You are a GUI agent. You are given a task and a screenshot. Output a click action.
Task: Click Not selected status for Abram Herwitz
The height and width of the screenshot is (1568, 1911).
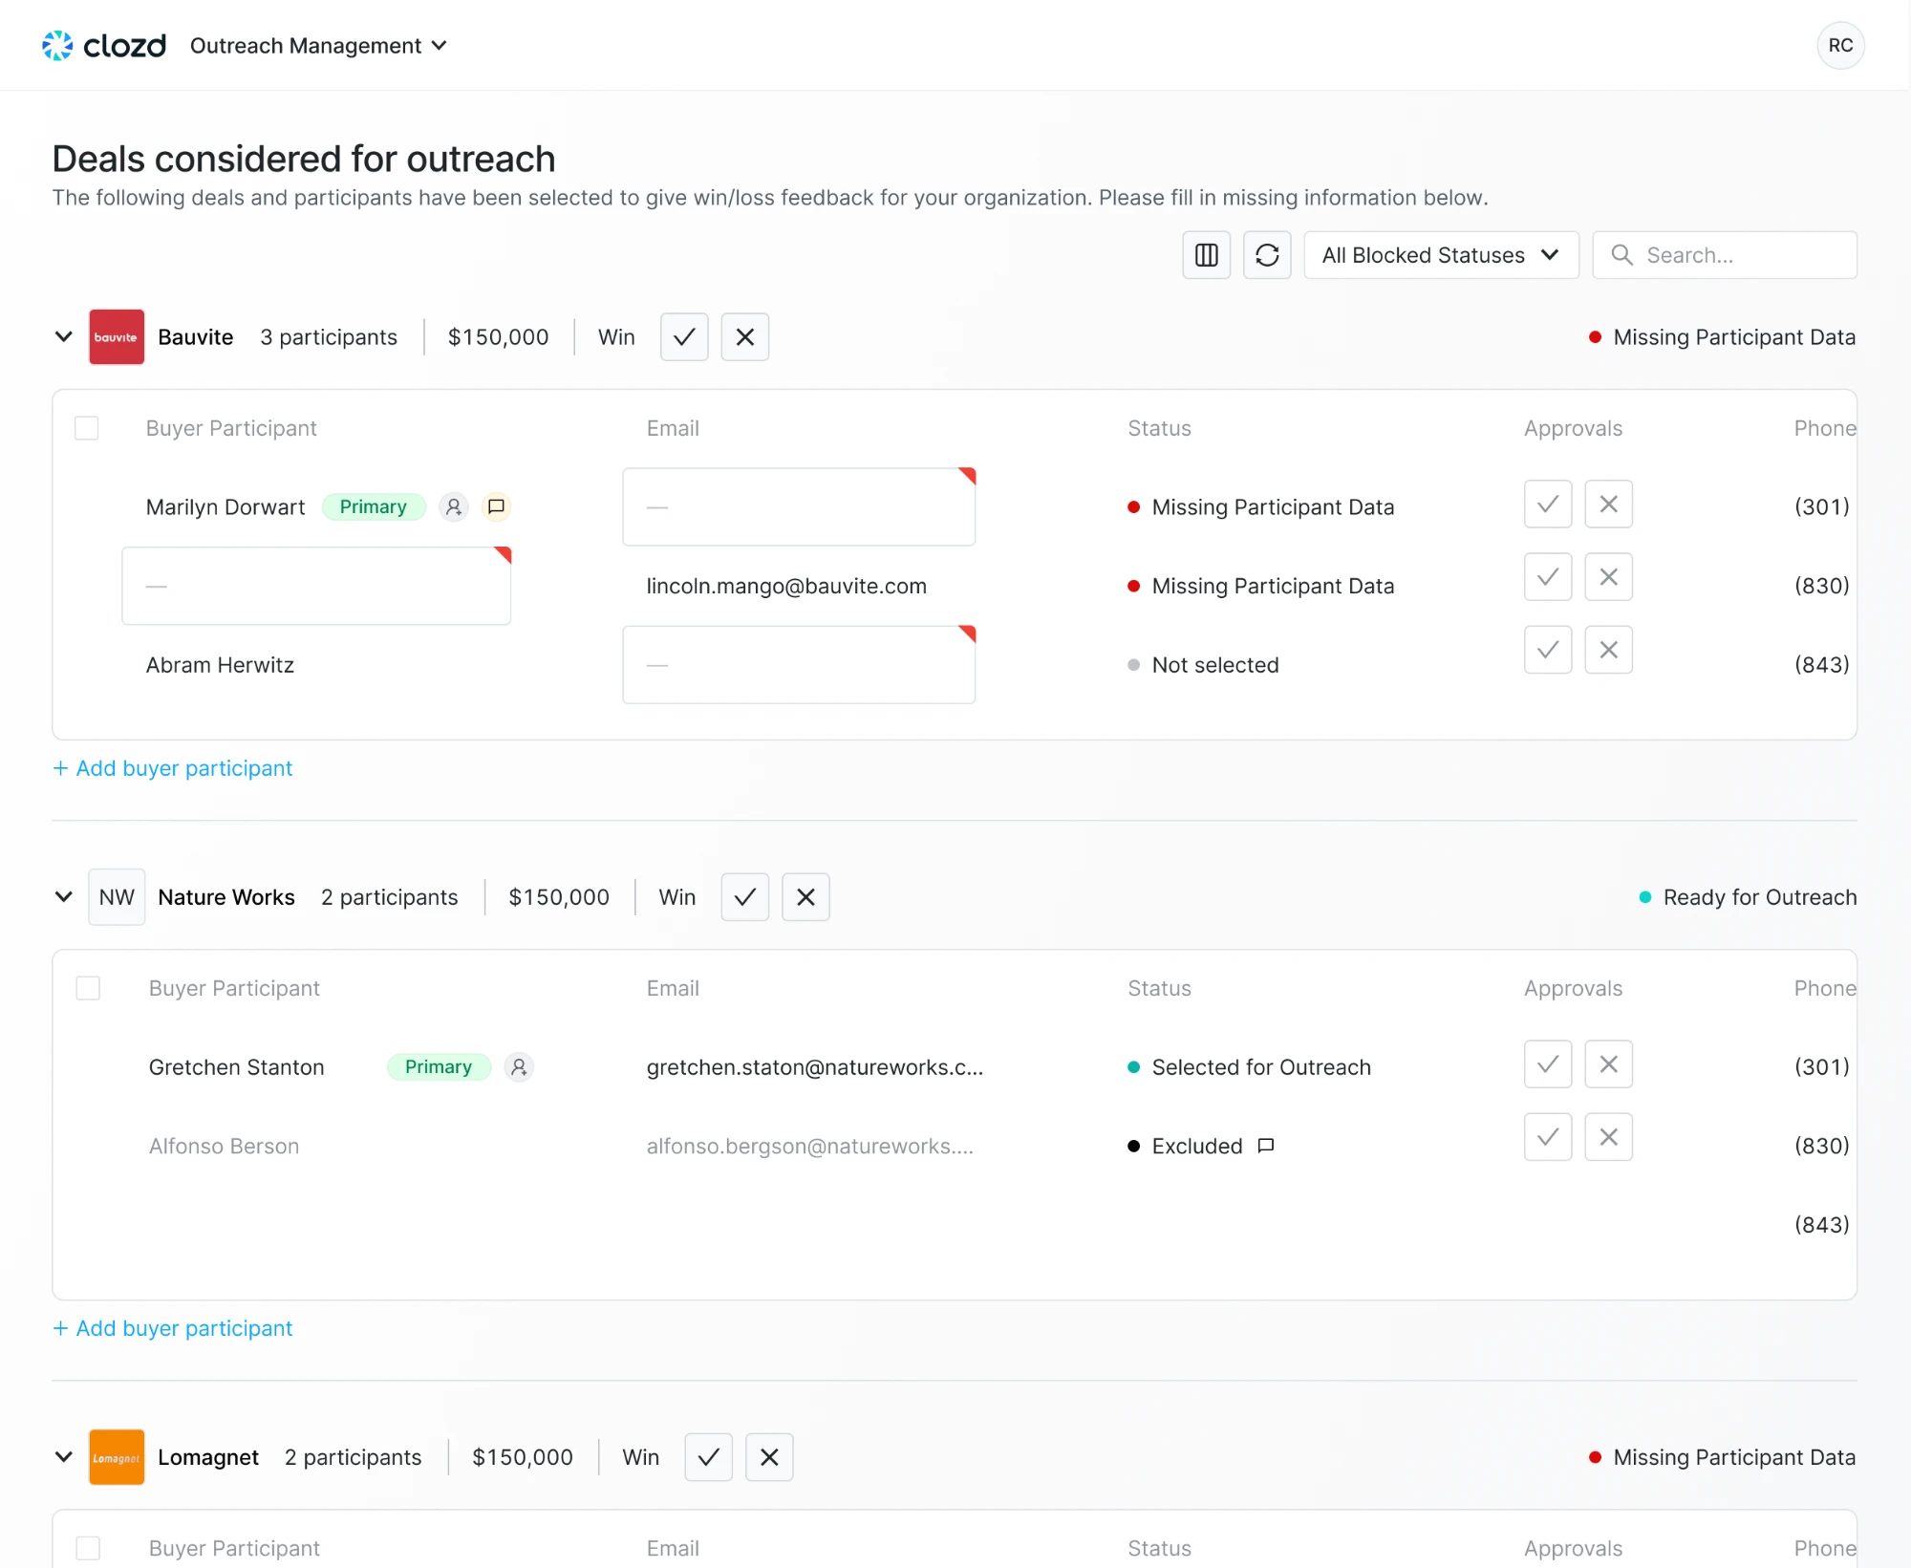point(1203,665)
